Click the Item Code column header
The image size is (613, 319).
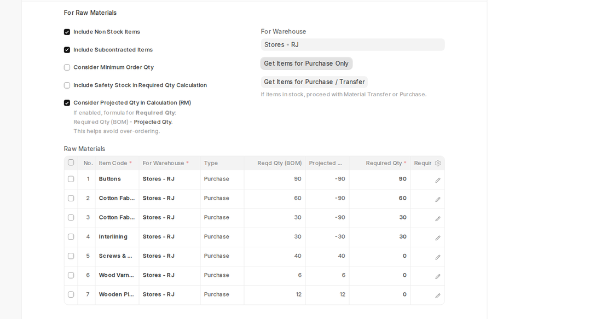117,163
